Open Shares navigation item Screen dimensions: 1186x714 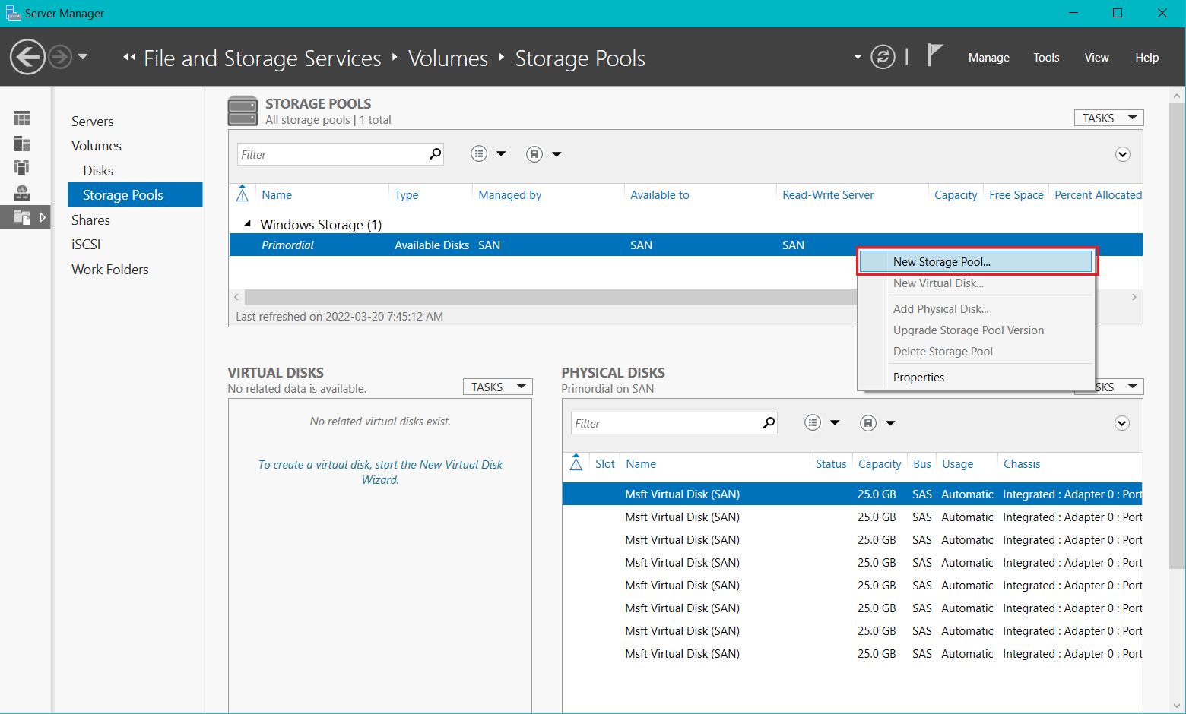click(90, 220)
